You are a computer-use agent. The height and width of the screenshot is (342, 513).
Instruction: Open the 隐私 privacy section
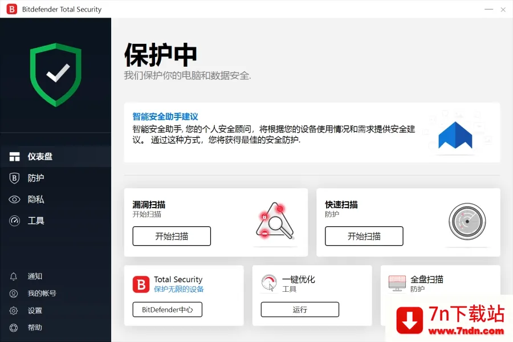56,199
